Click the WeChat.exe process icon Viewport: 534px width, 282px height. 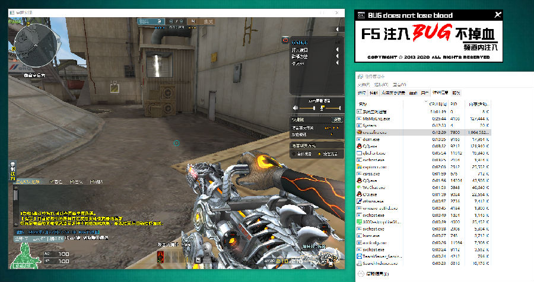click(359, 187)
